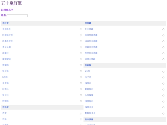Pick the 柚子紅 radio button
Viewport: 167px width, 125px height.
tap(81, 95)
